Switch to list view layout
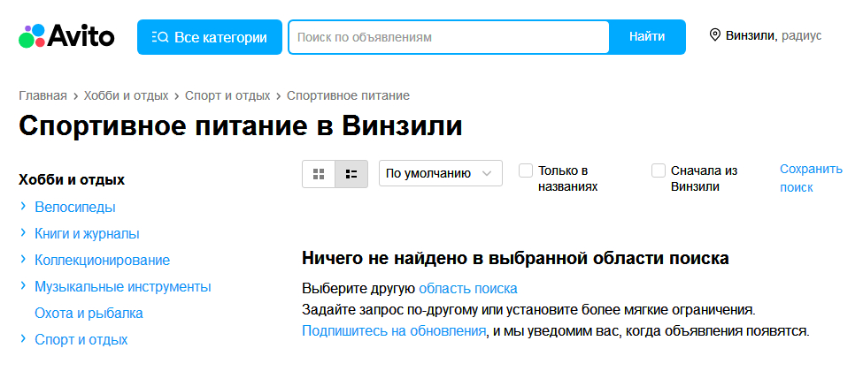The image size is (863, 371). (x=351, y=174)
